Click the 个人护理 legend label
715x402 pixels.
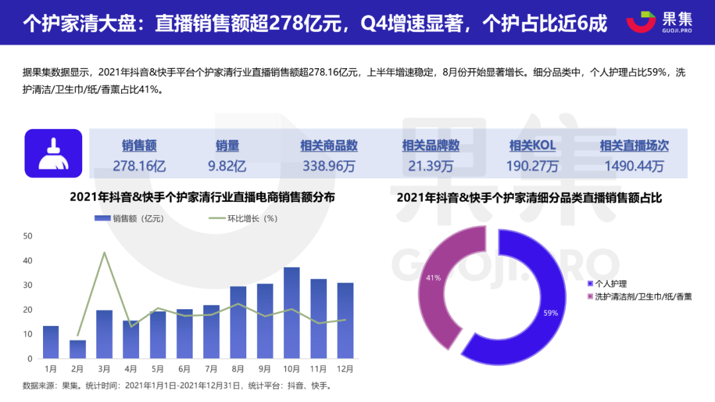coord(610,283)
